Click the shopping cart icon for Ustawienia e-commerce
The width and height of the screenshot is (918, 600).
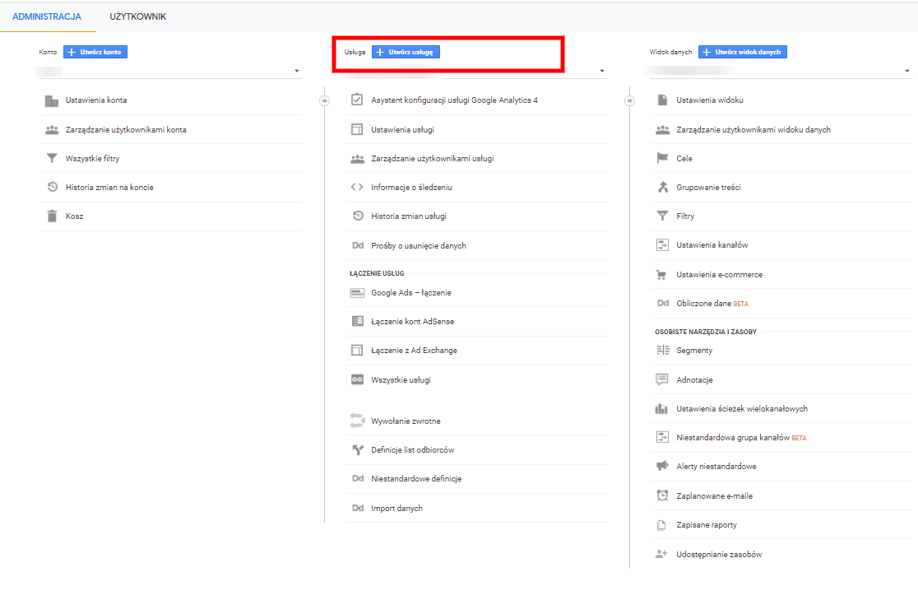pyautogui.click(x=661, y=275)
